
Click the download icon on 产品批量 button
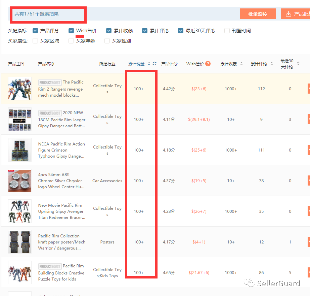coord(289,14)
